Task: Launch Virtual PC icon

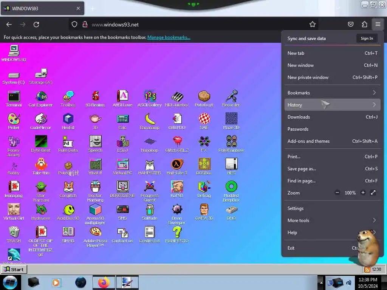Action: tap(122, 167)
